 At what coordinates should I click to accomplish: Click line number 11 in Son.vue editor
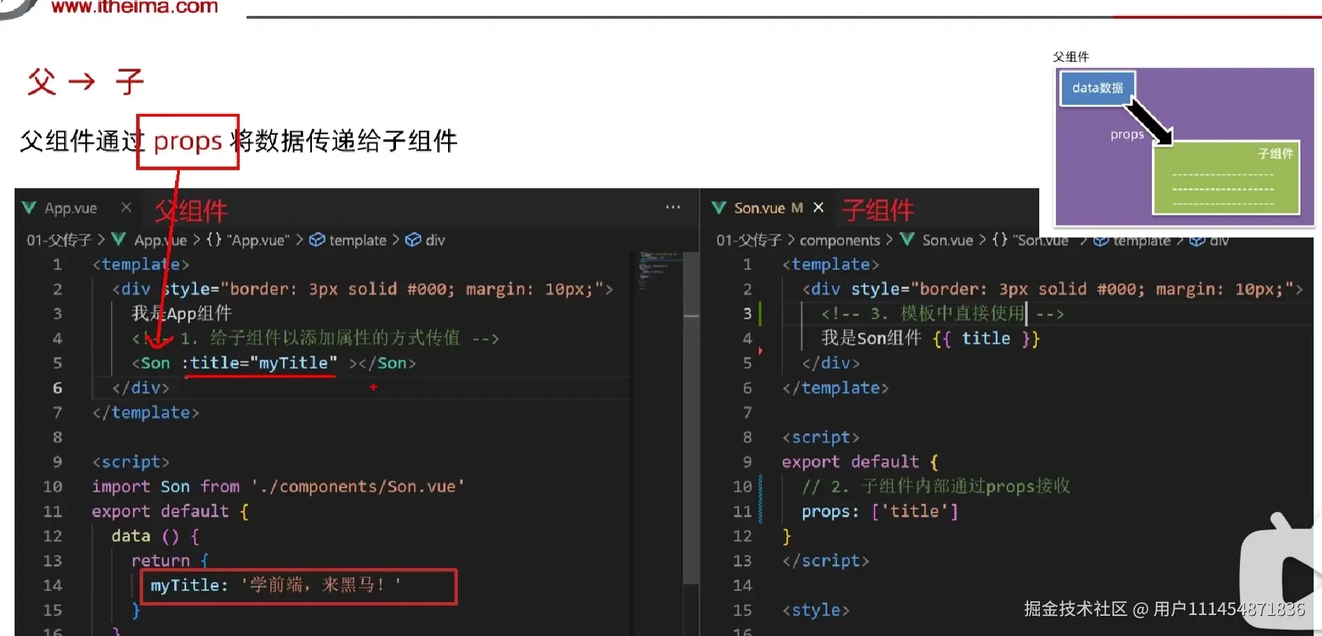pyautogui.click(x=743, y=512)
